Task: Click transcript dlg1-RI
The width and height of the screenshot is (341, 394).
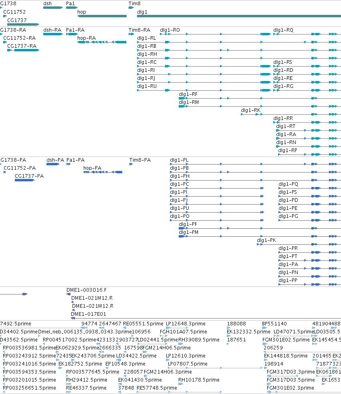Action: click(x=146, y=70)
